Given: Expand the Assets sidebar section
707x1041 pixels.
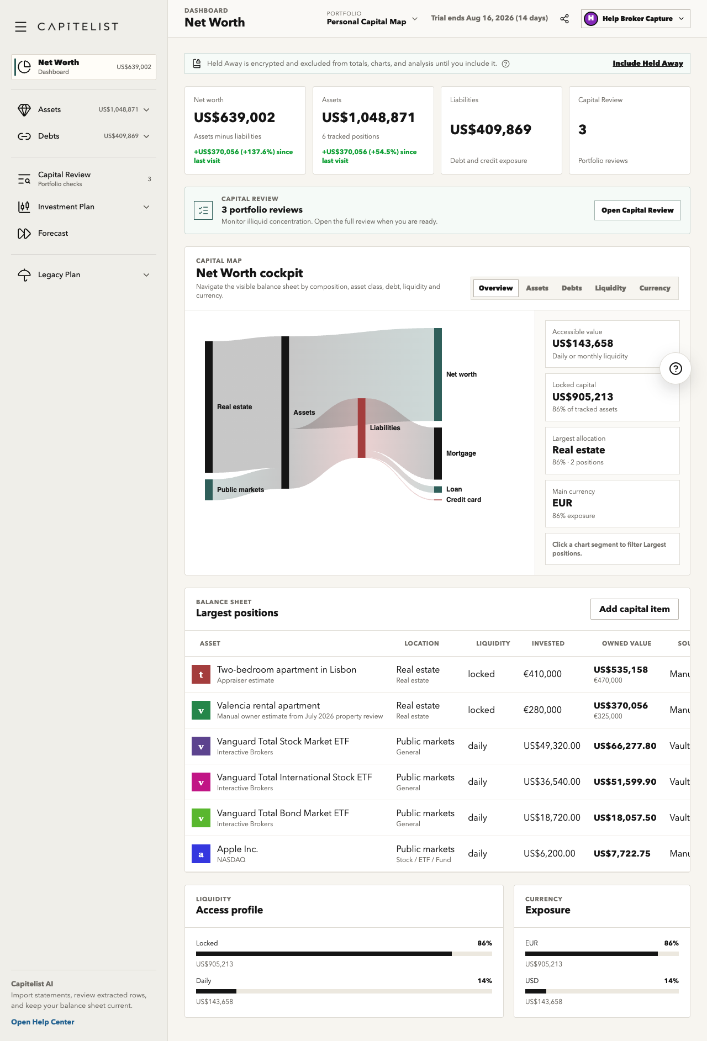Looking at the screenshot, I should pyautogui.click(x=146, y=110).
